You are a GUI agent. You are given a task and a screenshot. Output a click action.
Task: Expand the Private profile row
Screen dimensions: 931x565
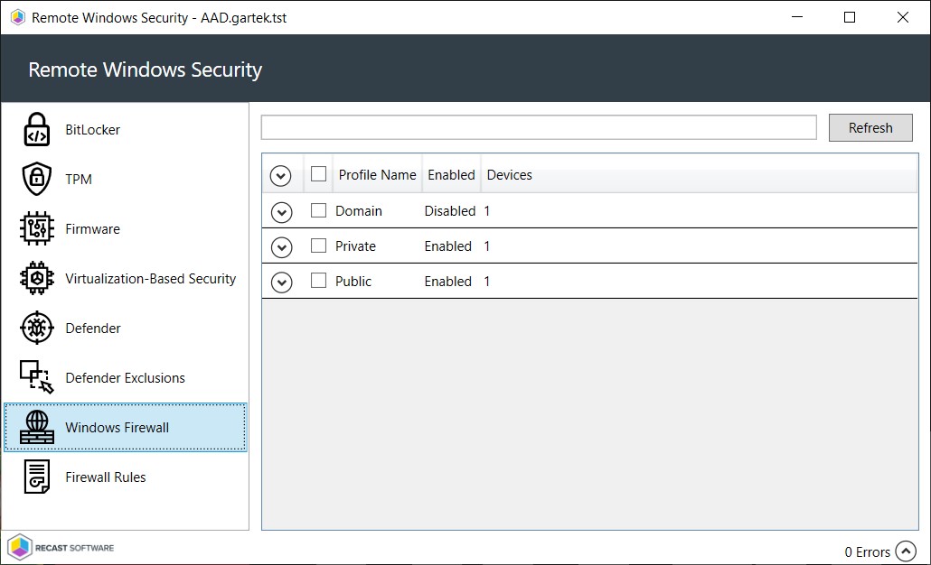[x=281, y=247]
